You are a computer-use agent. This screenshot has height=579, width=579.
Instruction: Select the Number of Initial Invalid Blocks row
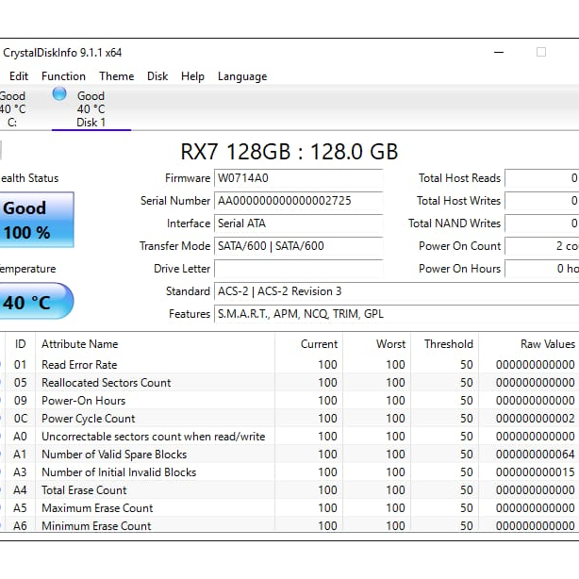coord(289,472)
